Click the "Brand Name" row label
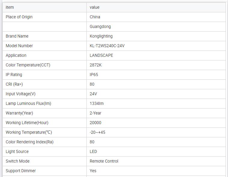This screenshot has width=228, height=177. 17,36
